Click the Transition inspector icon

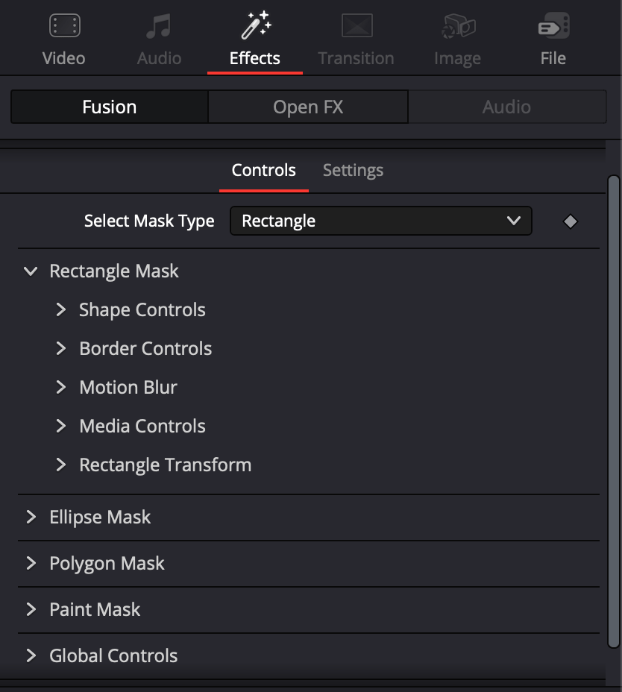coord(356,25)
